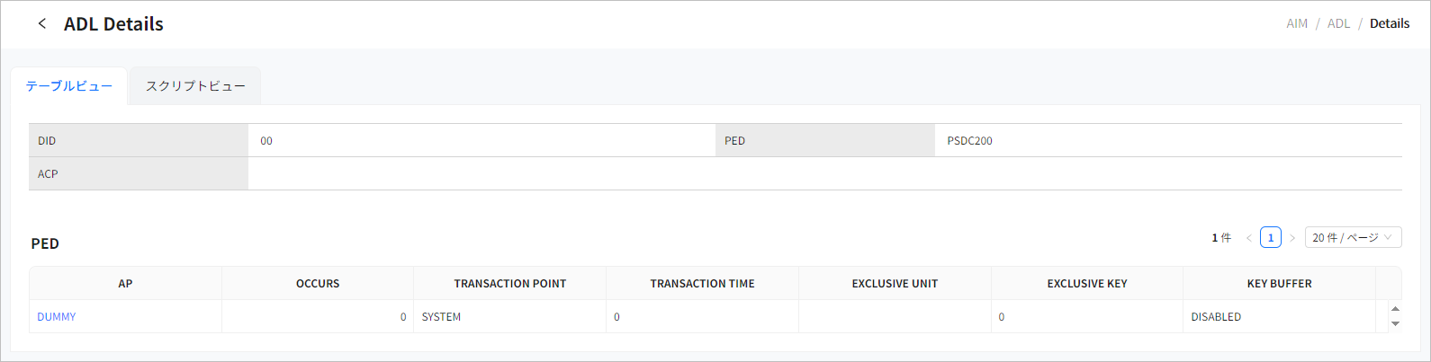Screen dimensions: 1431x362
Task: Click the TRANSACTION TIME column header
Action: point(702,284)
